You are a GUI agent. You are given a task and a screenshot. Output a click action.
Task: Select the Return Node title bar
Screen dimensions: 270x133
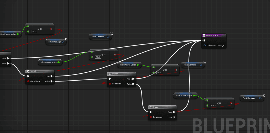[214, 35]
